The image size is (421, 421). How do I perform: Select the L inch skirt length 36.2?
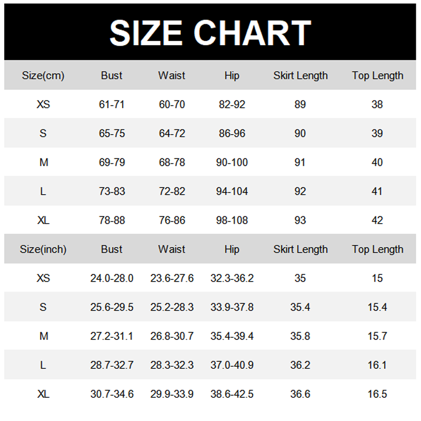pos(300,365)
